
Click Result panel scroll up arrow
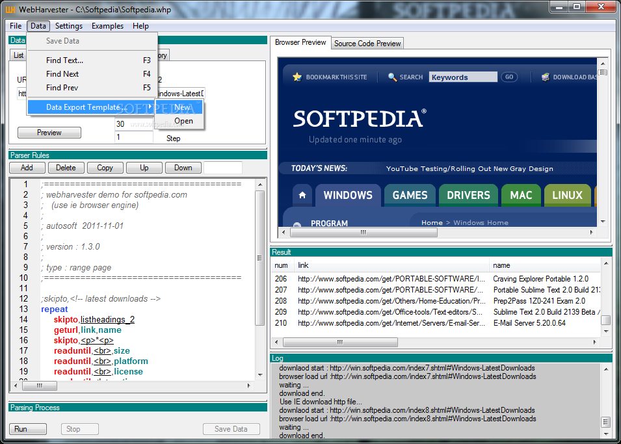605,263
